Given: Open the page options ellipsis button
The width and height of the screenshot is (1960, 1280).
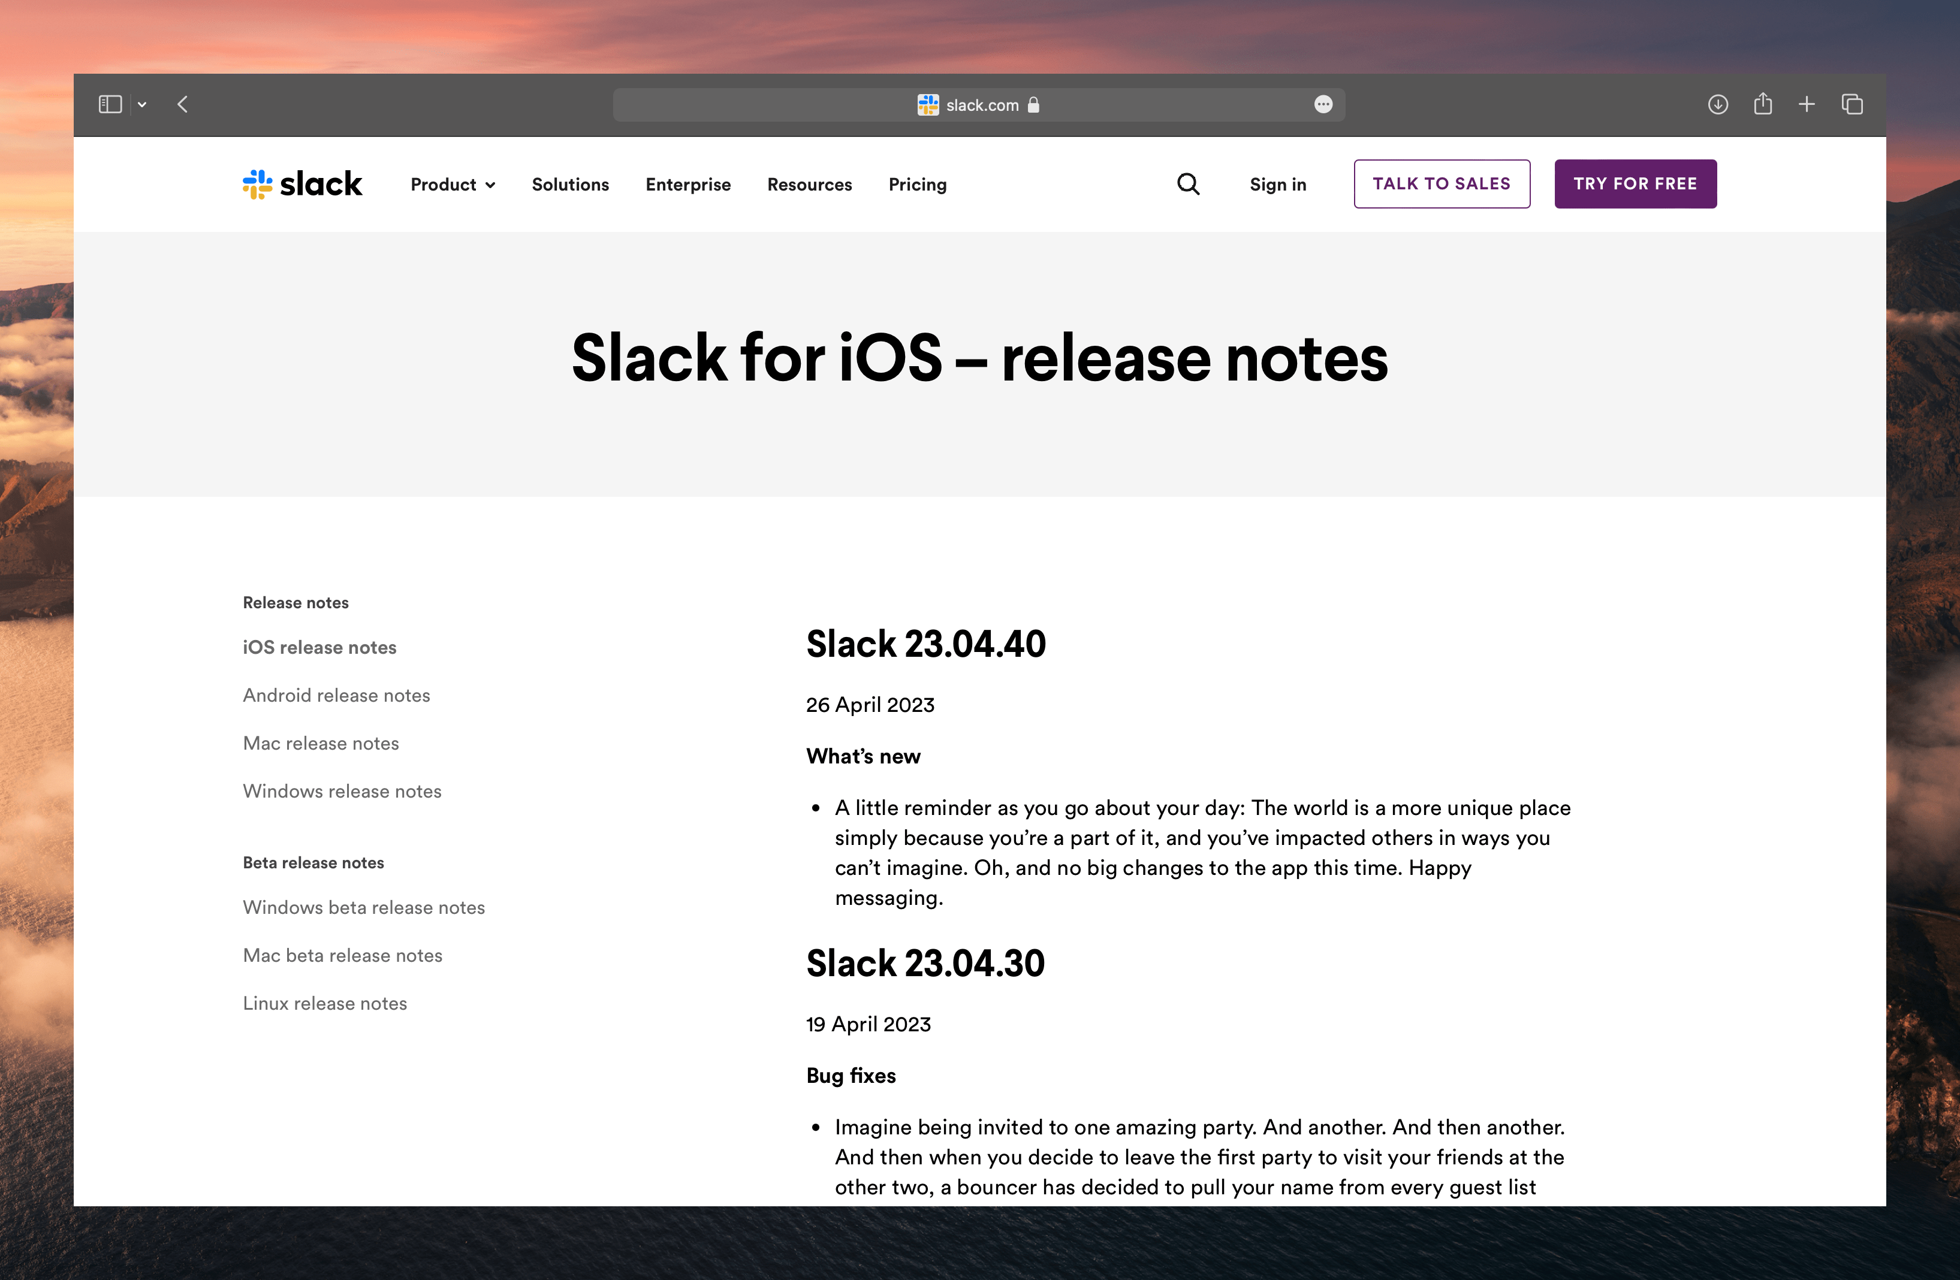Looking at the screenshot, I should pos(1323,104).
